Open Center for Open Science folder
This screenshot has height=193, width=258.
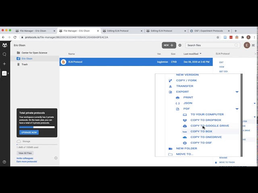(x=34, y=53)
